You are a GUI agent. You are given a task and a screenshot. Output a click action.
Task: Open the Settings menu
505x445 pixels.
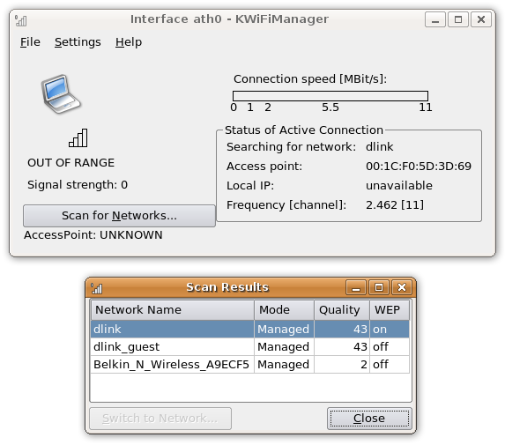(x=78, y=42)
